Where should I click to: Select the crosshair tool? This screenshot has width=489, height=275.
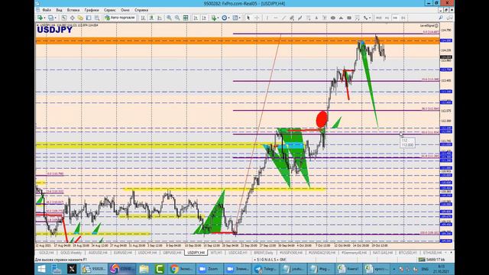point(257,18)
